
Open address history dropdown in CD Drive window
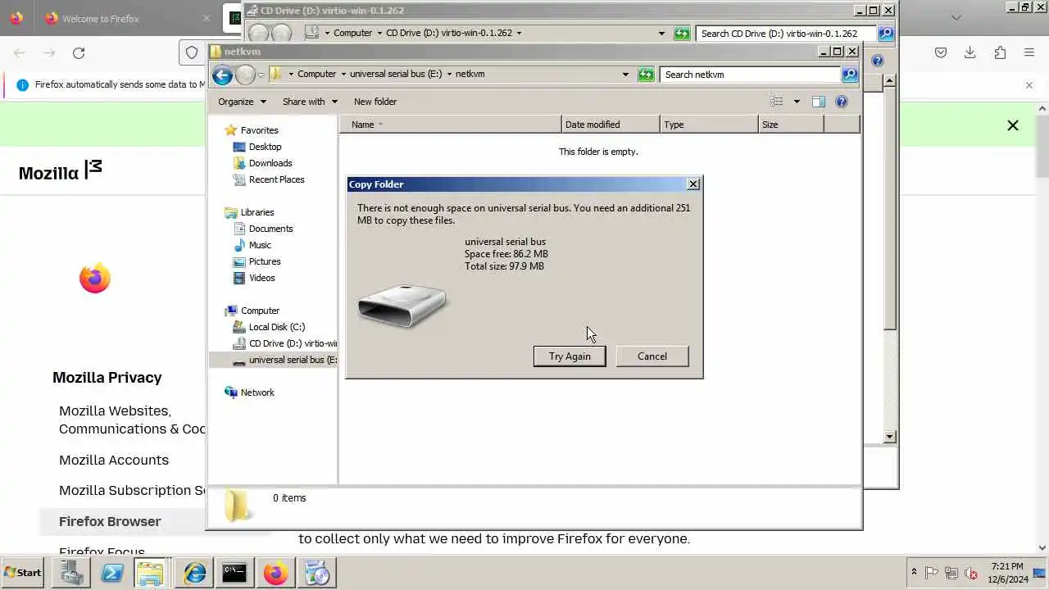661,34
